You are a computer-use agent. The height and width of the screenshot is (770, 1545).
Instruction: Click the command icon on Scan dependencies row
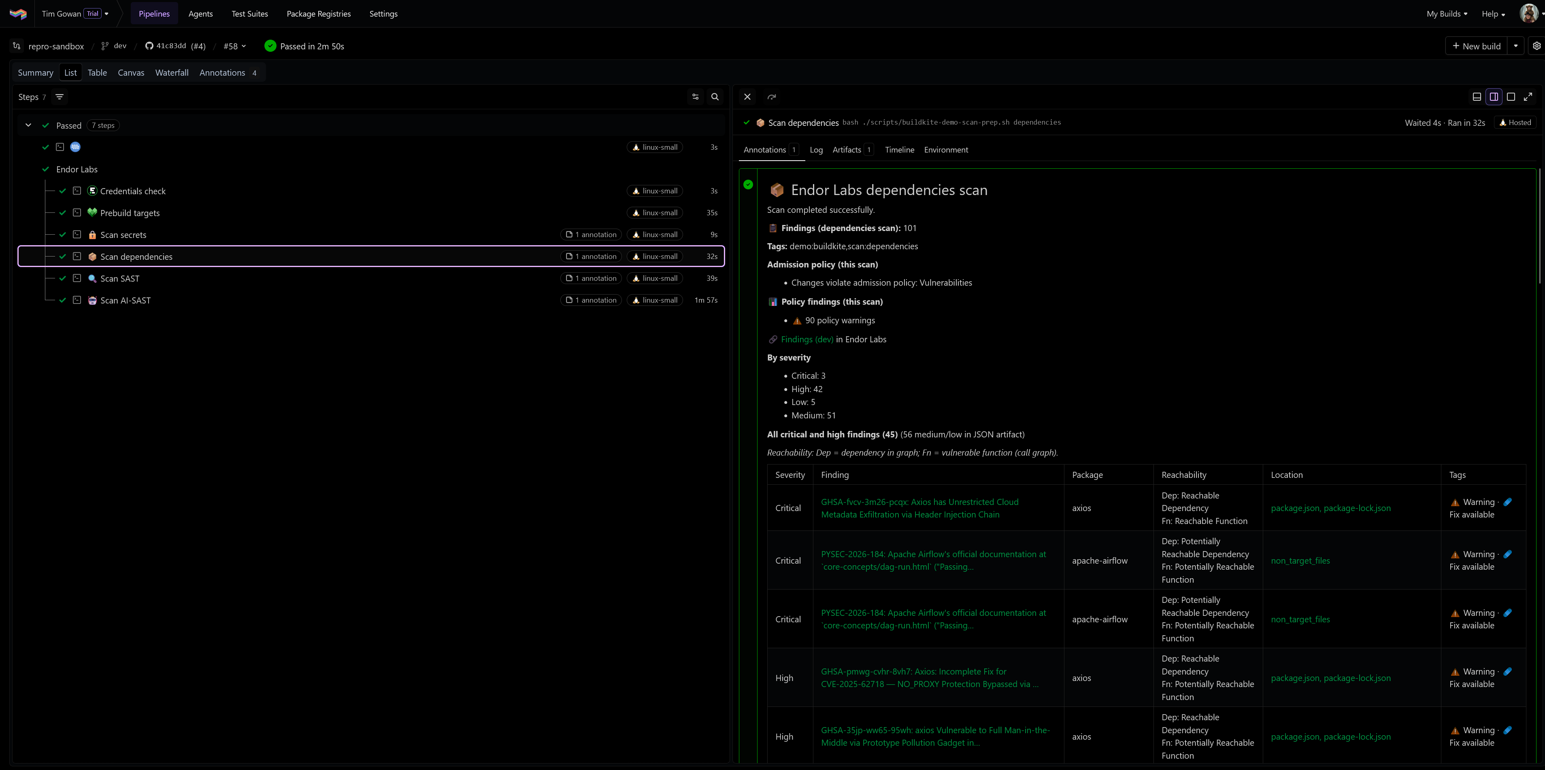pyautogui.click(x=77, y=257)
